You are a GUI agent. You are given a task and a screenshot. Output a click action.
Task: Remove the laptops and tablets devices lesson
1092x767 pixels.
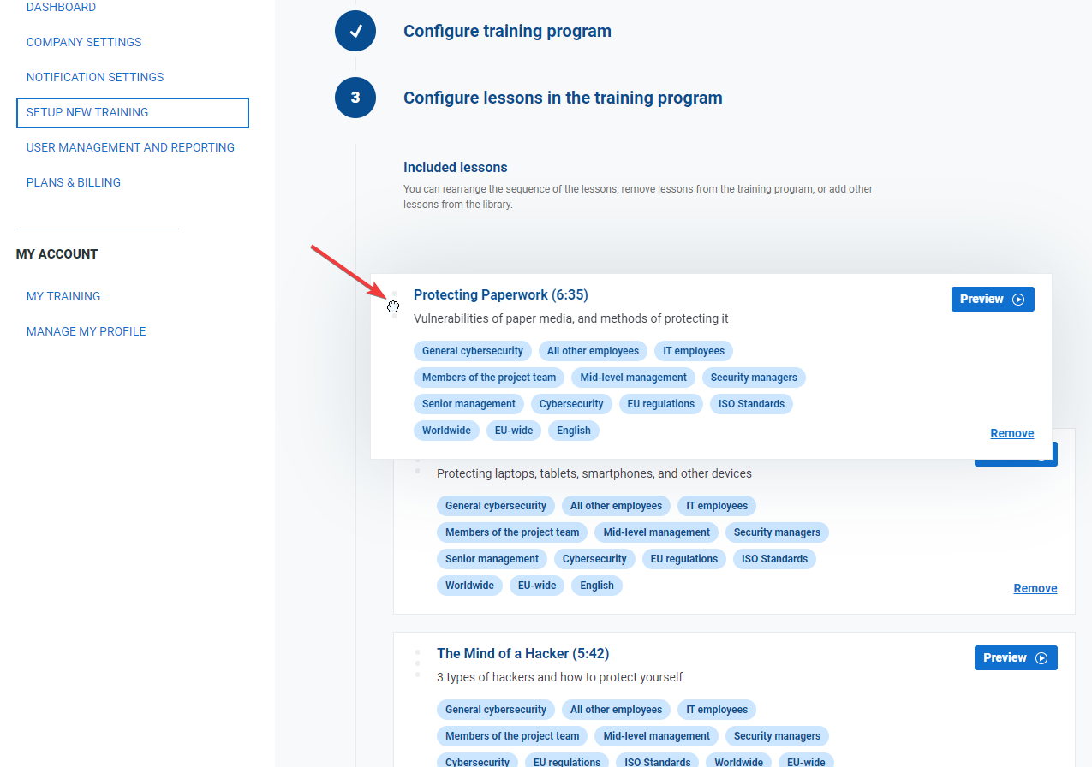1035,588
